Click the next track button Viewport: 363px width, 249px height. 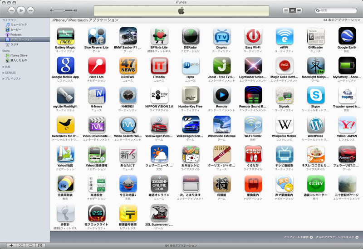tap(30, 10)
